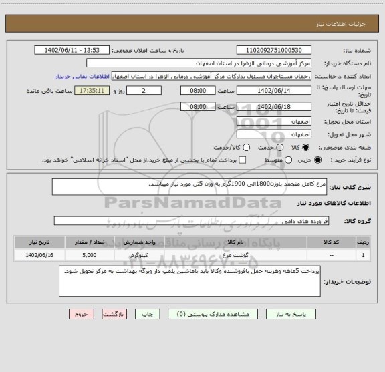Click the نام کالا column header
Image resolution: width=385 pixels, height=372 pixels.
coord(235,242)
